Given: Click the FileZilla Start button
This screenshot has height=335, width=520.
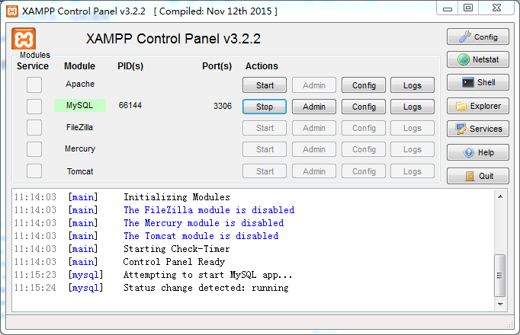Looking at the screenshot, I should pyautogui.click(x=265, y=128).
